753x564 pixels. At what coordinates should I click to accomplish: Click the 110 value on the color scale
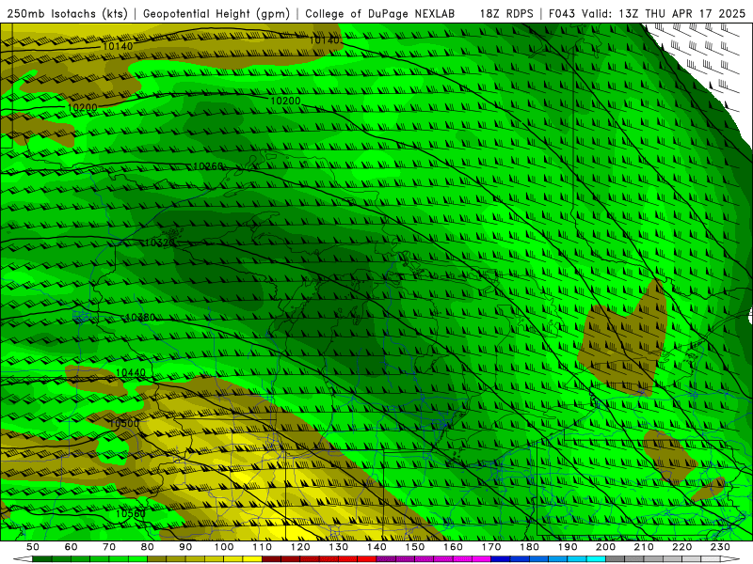(263, 547)
